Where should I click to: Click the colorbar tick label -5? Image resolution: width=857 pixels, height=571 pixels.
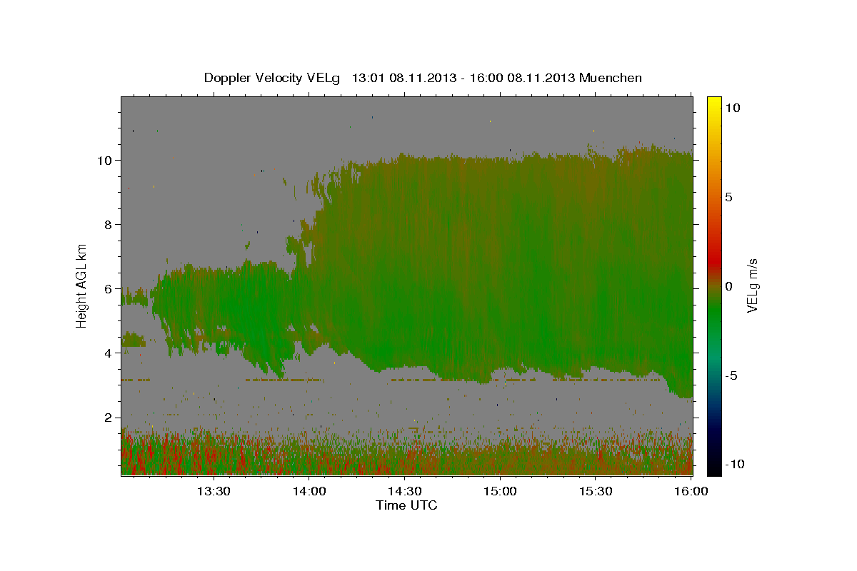(x=733, y=375)
